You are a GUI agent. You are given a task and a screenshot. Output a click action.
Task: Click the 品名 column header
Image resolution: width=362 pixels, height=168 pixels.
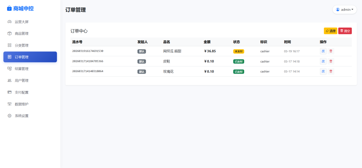(x=167, y=42)
